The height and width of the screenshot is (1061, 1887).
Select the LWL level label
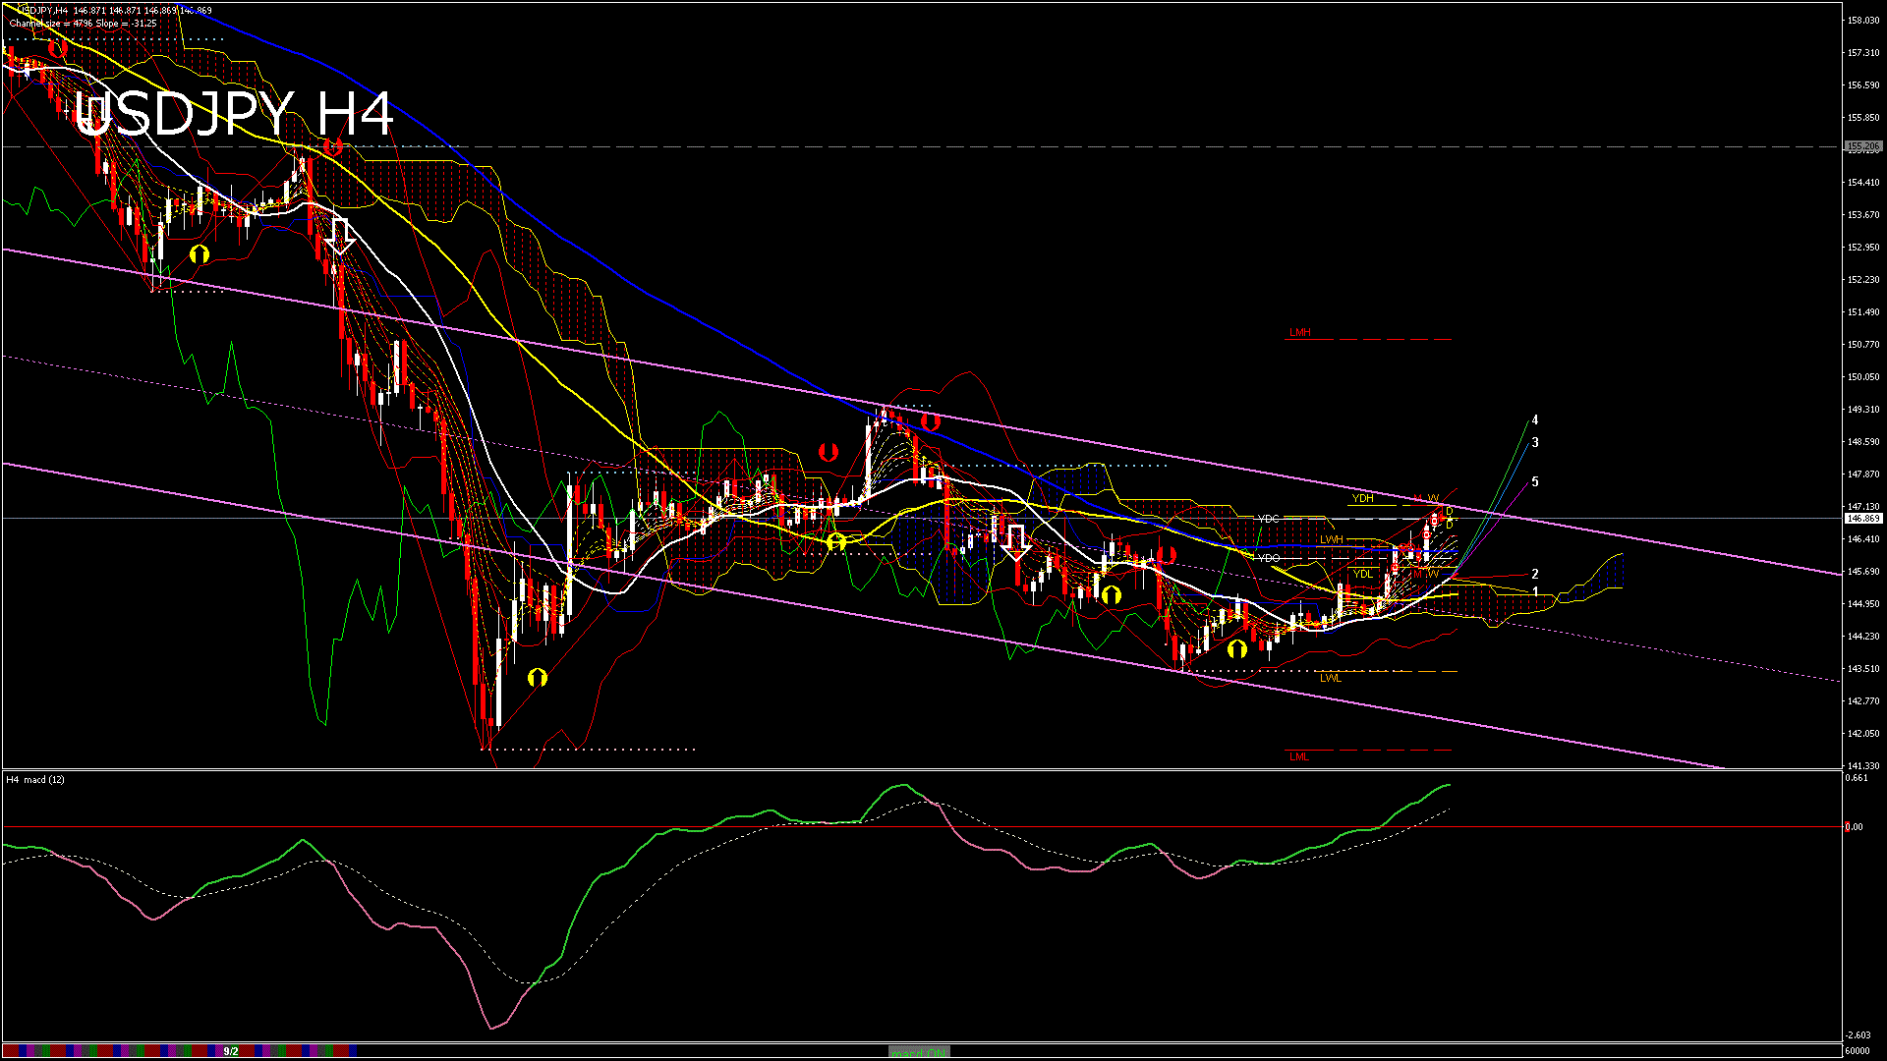pos(1331,678)
